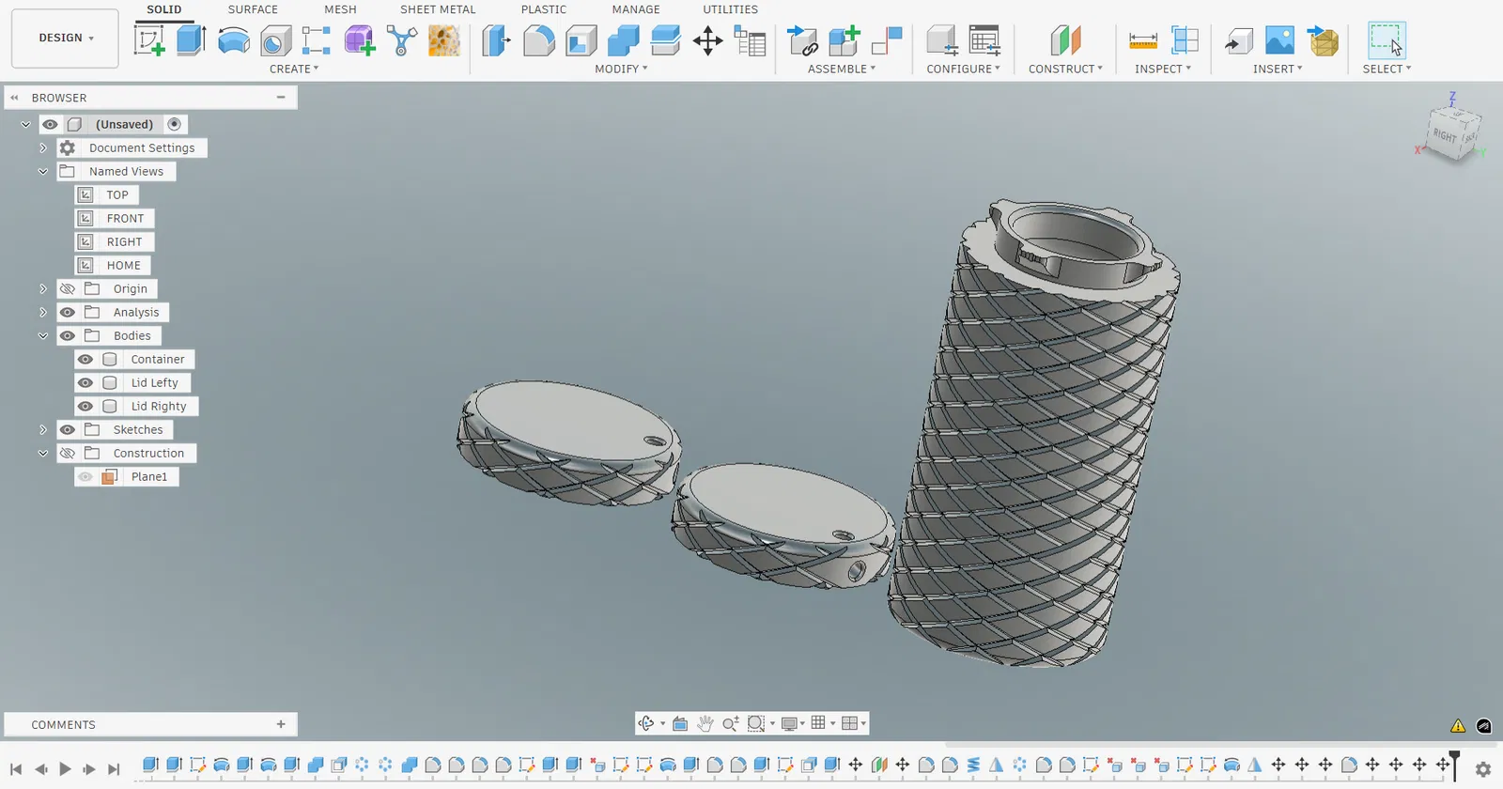Add a comment with plus button
The height and width of the screenshot is (789, 1503).
[x=281, y=724]
